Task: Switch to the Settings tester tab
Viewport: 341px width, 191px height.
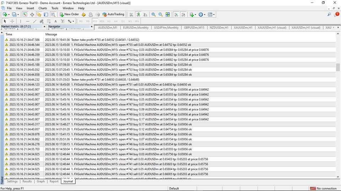Action: point(12,181)
